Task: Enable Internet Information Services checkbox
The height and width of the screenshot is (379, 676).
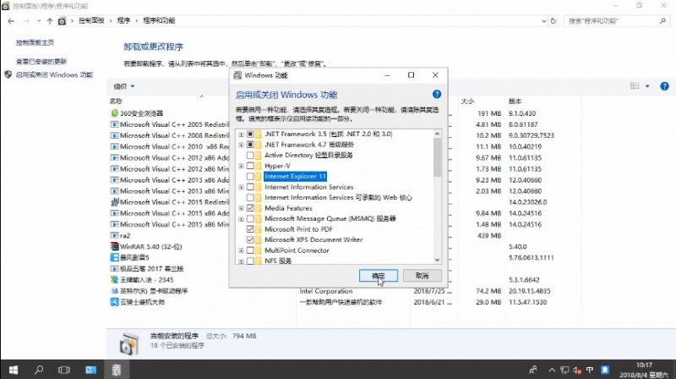Action: [x=250, y=187]
